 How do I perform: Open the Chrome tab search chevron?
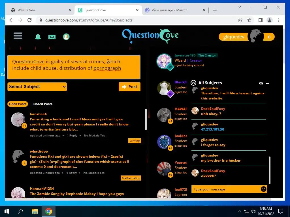coord(239,7)
